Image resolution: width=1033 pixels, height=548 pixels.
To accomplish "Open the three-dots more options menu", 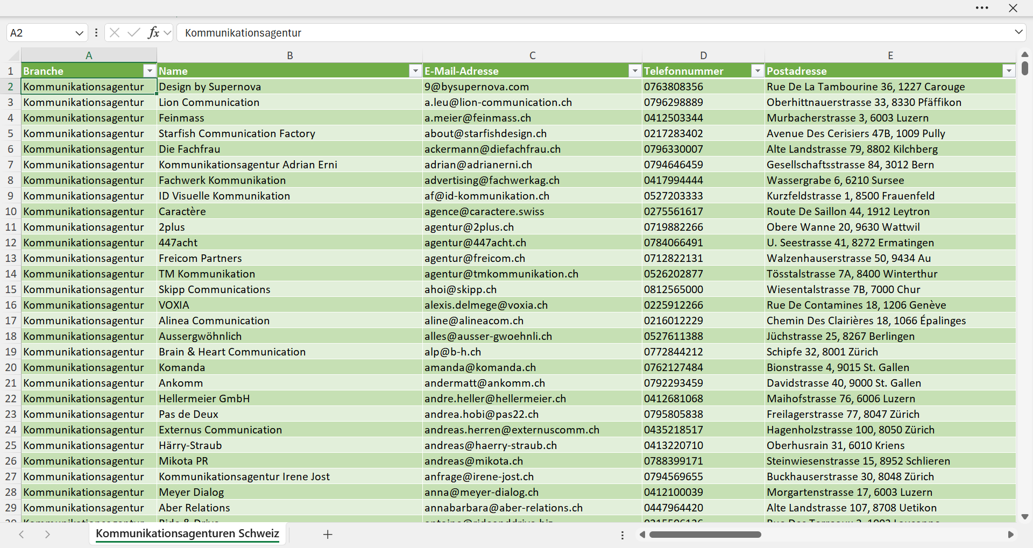I will [x=982, y=8].
